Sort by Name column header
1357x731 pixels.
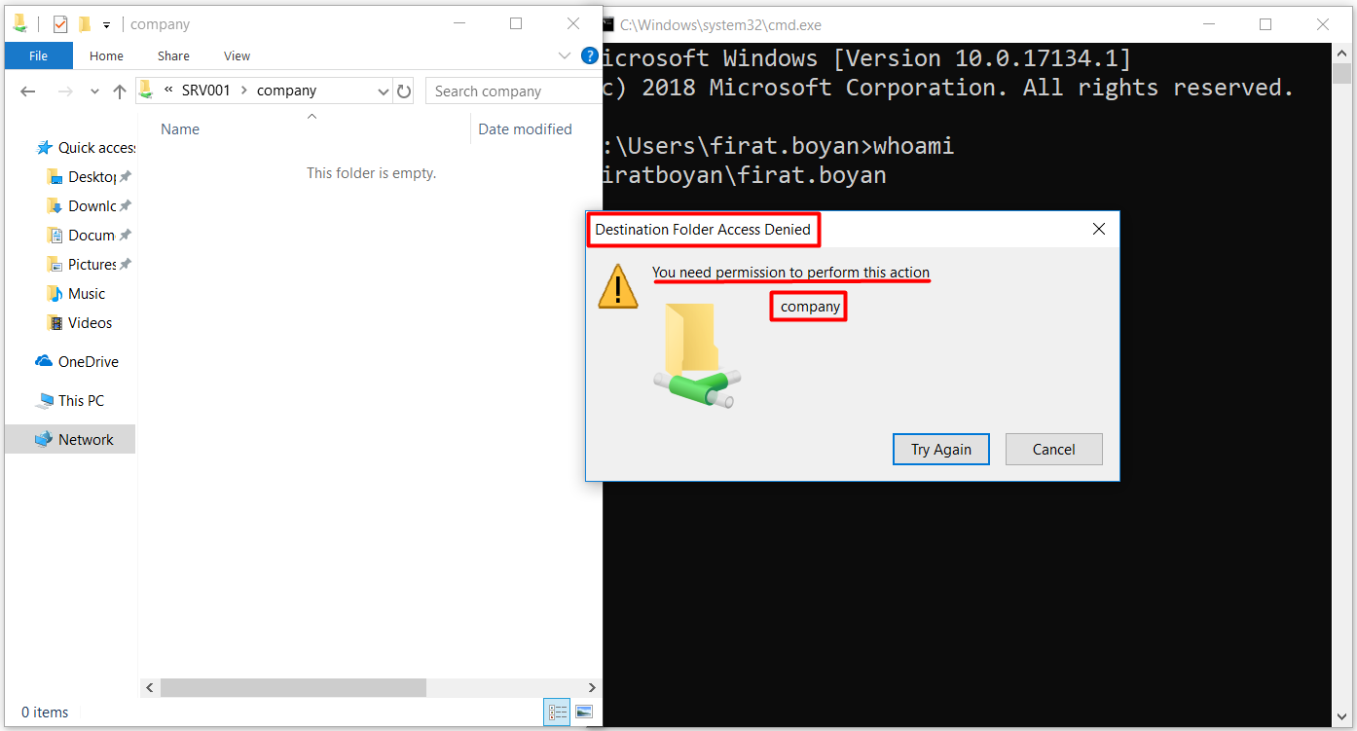tap(180, 128)
